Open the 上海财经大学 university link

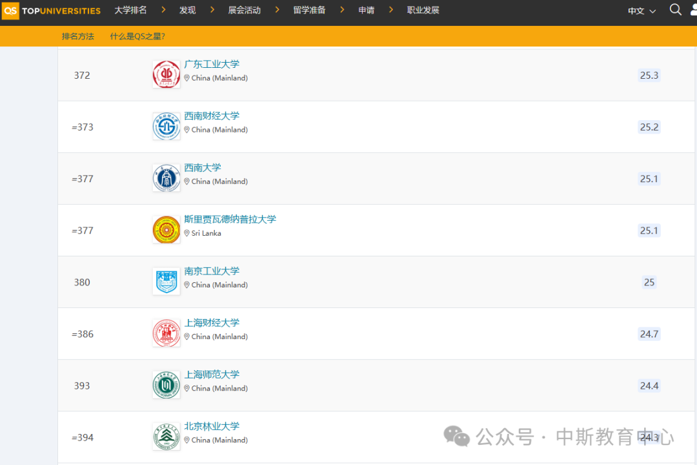click(212, 323)
